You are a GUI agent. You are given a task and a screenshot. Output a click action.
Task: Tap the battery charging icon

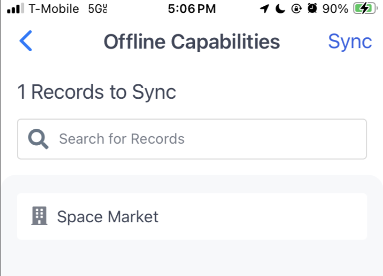(x=365, y=9)
